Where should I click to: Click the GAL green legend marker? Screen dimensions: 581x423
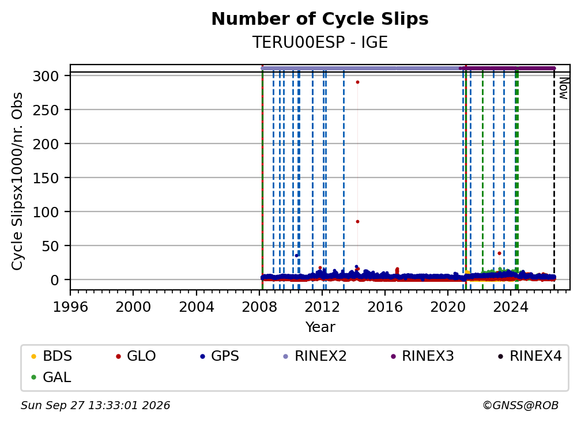[x=33, y=377]
